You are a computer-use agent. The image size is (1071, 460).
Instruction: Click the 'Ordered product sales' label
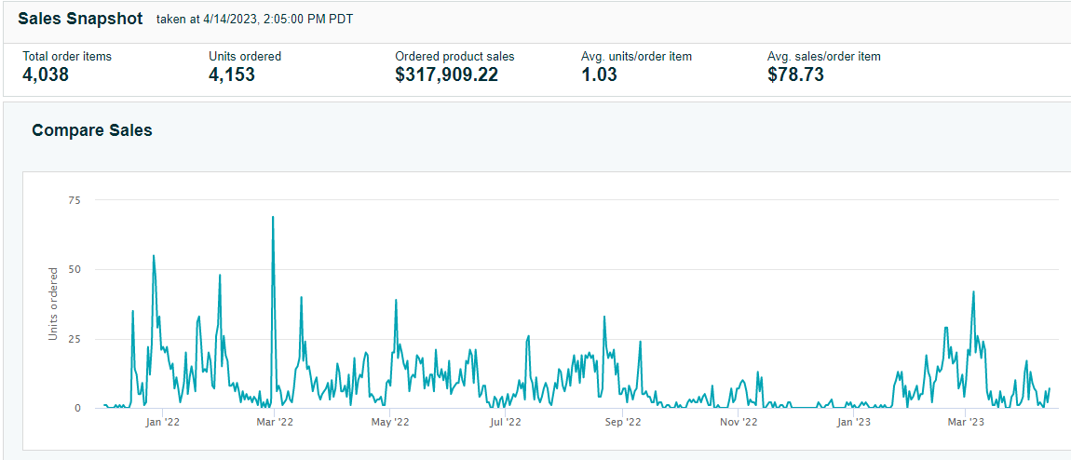pos(454,57)
